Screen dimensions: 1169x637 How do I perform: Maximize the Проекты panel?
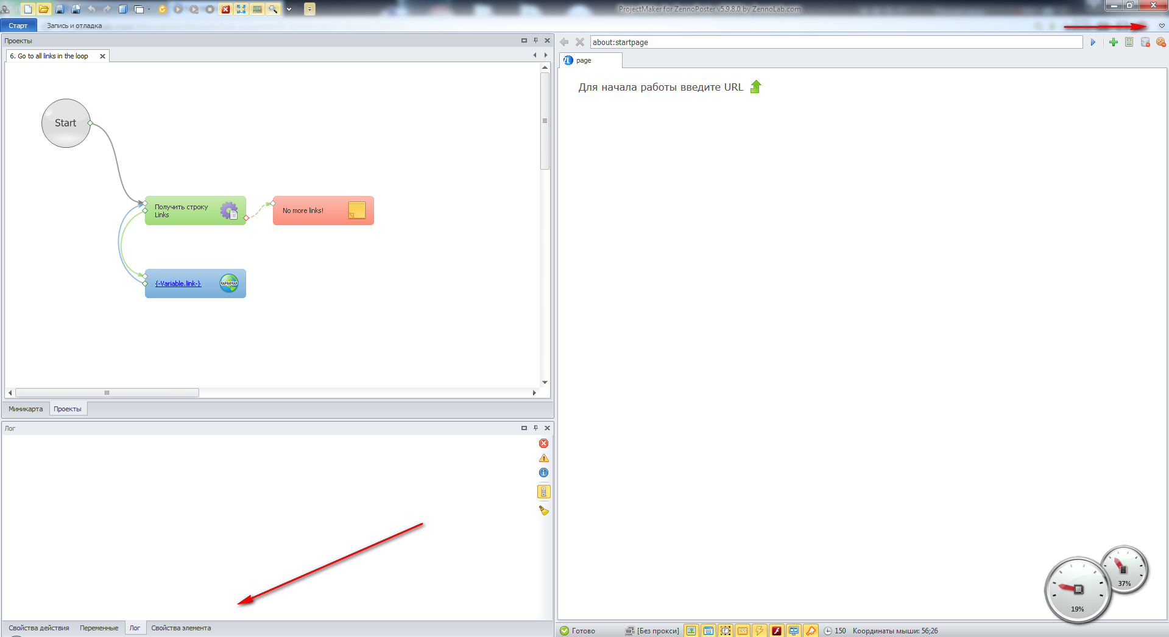[524, 41]
